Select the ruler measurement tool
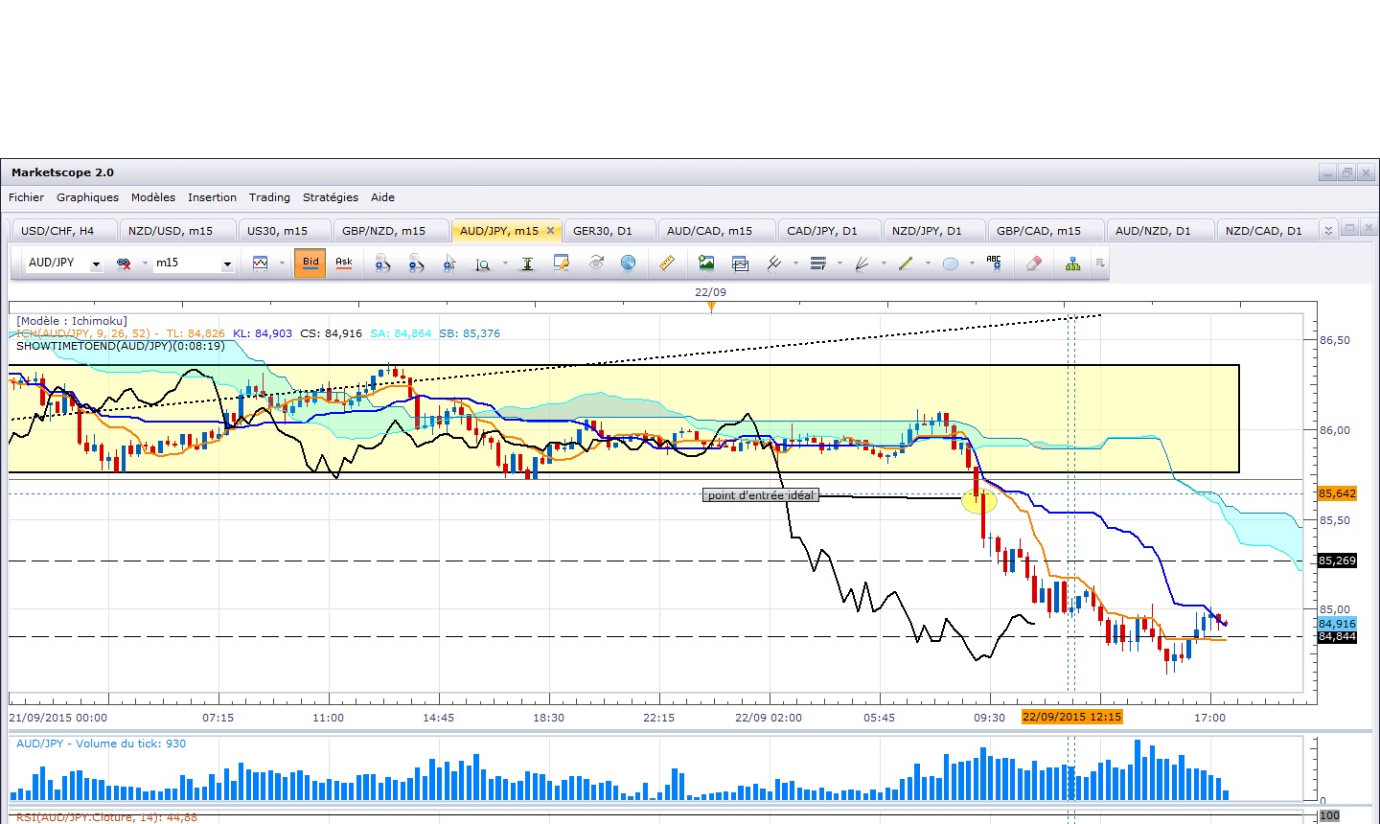The height and width of the screenshot is (824, 1380). pos(667,263)
